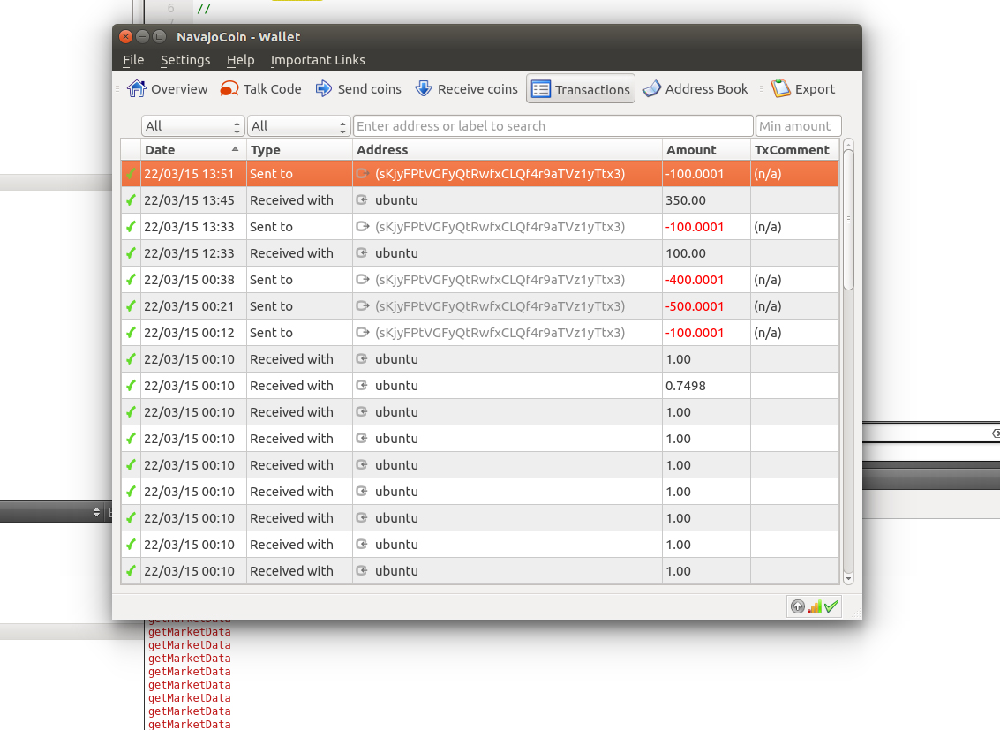Click the confirmed checkmark on the 12:33 transaction
The image size is (1000, 730).
tap(131, 253)
